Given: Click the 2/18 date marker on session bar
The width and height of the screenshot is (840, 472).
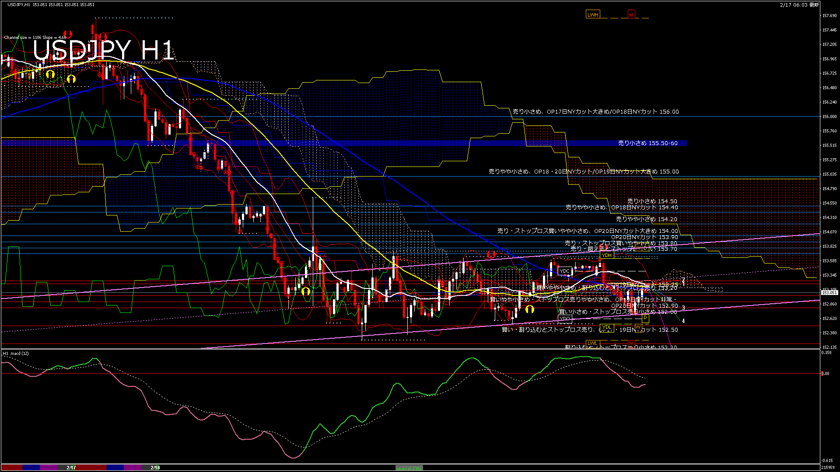Looking at the screenshot, I should point(155,468).
